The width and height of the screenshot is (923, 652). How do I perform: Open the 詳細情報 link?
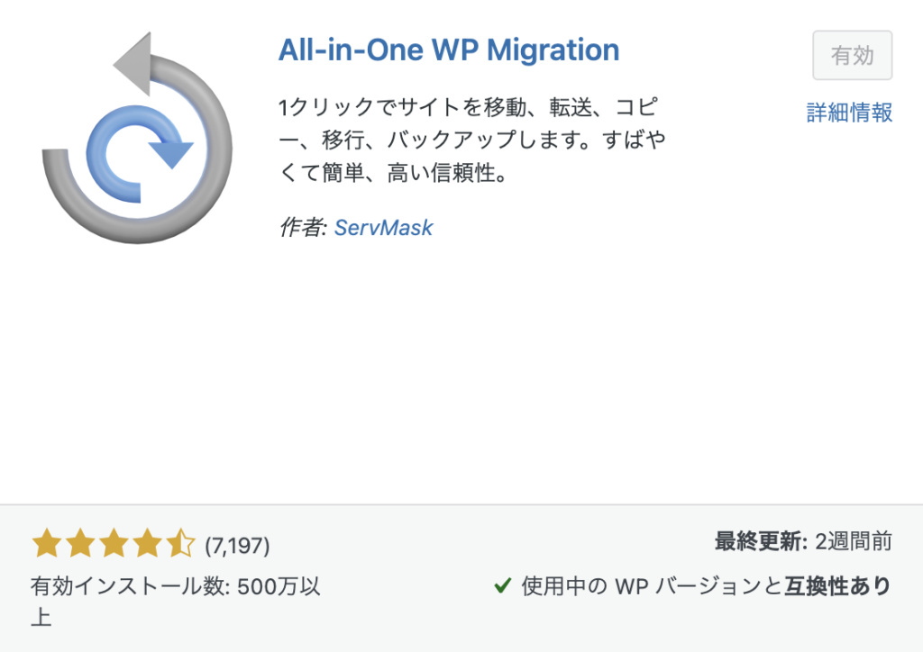(849, 113)
